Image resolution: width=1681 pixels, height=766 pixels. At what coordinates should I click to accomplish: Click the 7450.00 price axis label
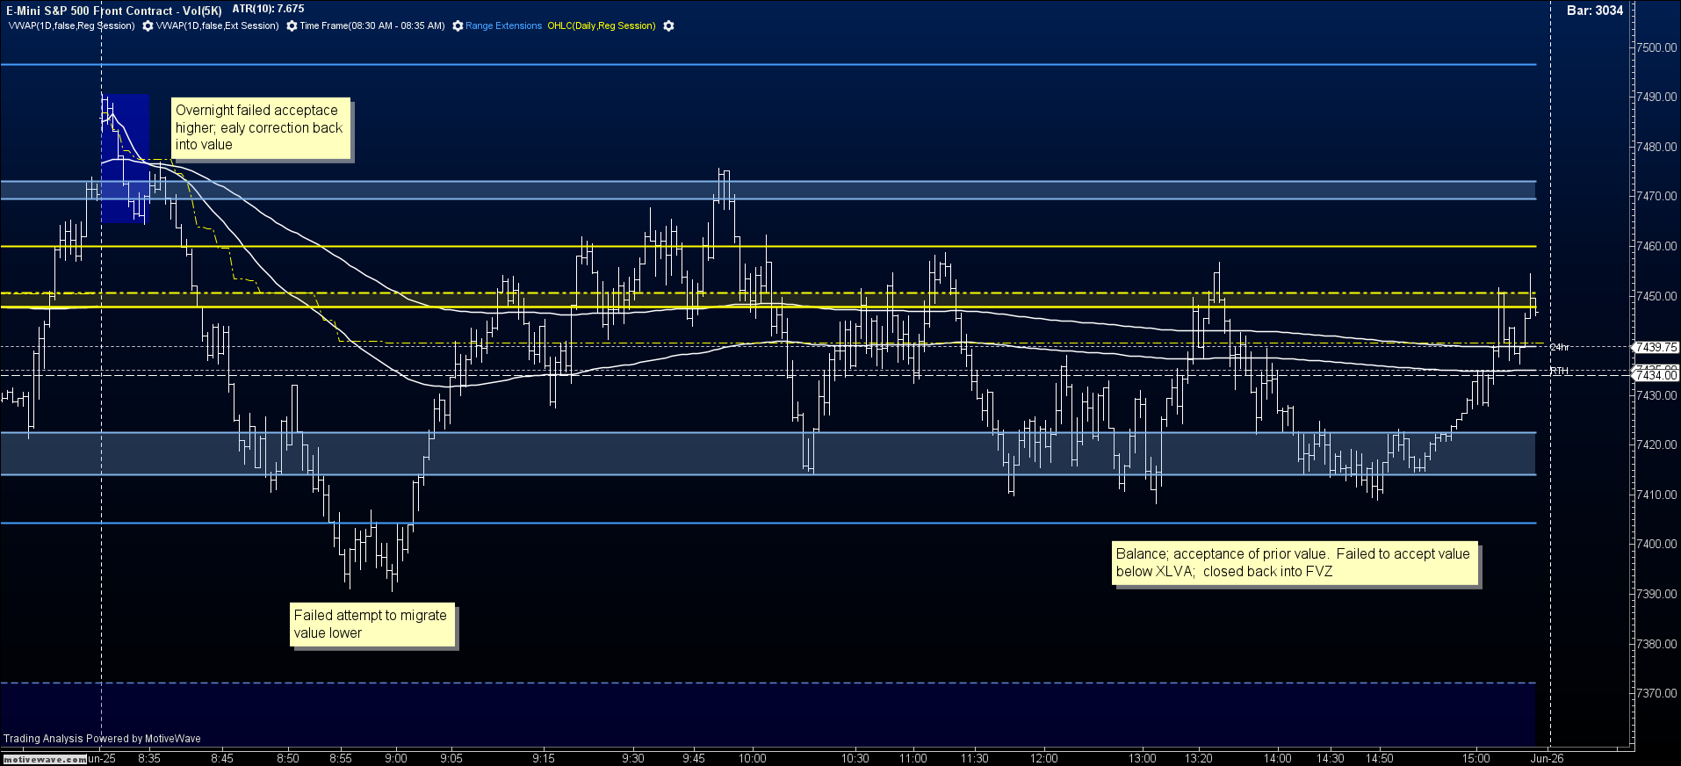(1657, 296)
